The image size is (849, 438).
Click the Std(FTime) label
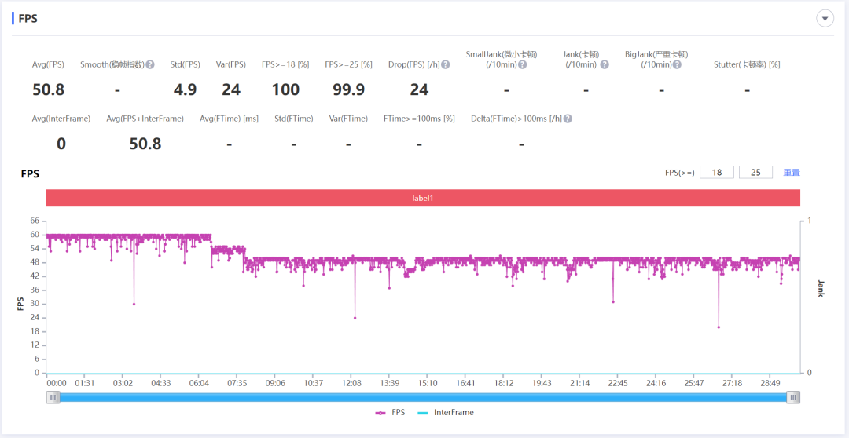293,119
